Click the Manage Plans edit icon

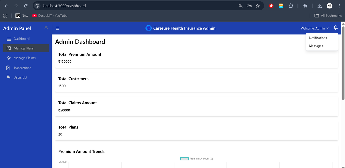[9, 48]
